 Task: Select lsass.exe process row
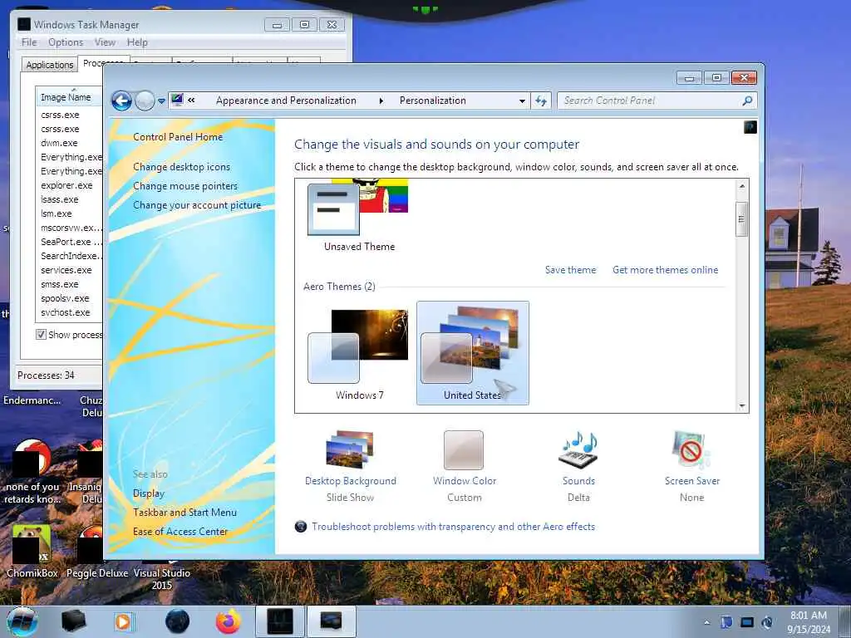60,199
